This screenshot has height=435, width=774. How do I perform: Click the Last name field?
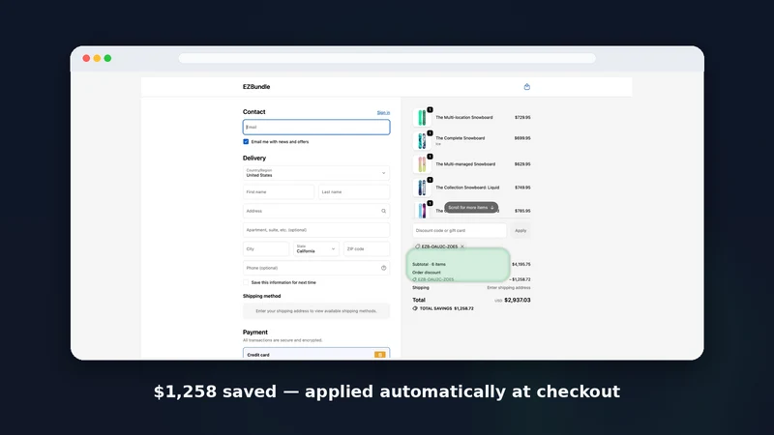click(354, 191)
